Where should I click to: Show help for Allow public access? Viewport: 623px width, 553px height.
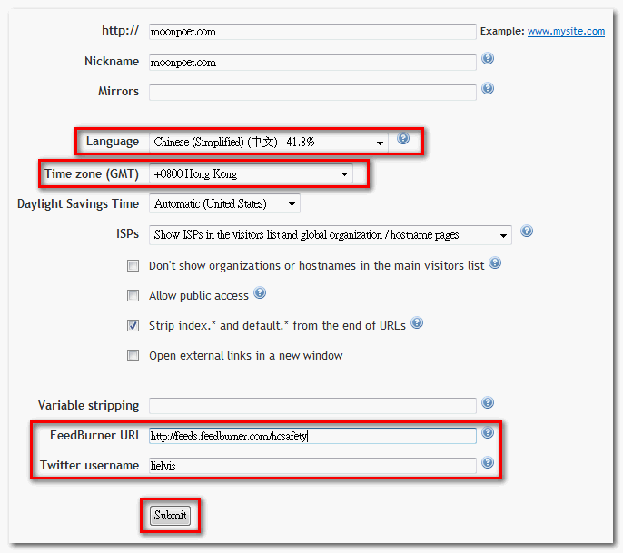pos(260,293)
